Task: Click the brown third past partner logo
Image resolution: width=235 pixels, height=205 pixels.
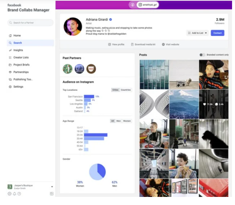Action: (91, 69)
